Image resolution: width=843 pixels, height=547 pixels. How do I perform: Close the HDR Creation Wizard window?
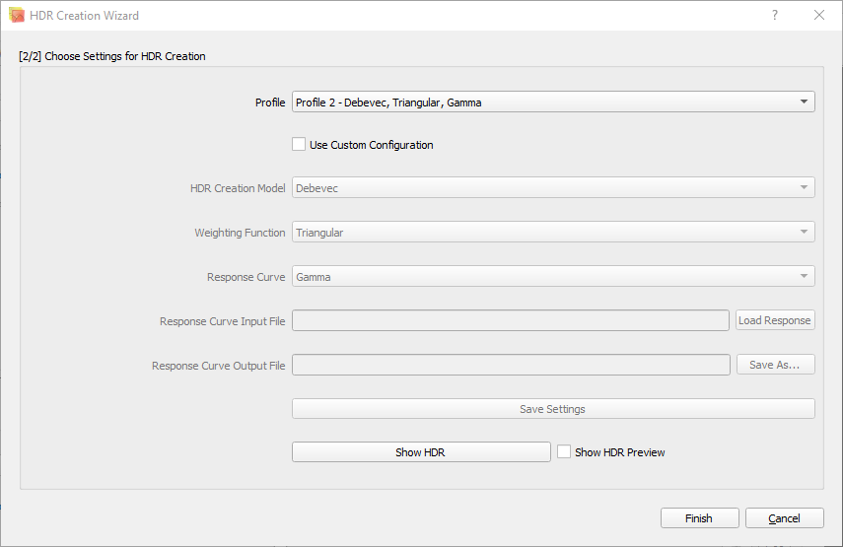[819, 16]
